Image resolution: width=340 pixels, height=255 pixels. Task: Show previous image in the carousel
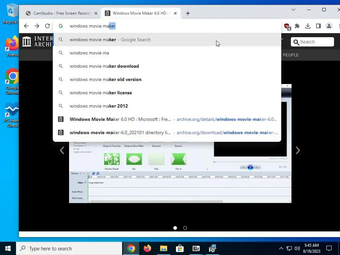62,150
